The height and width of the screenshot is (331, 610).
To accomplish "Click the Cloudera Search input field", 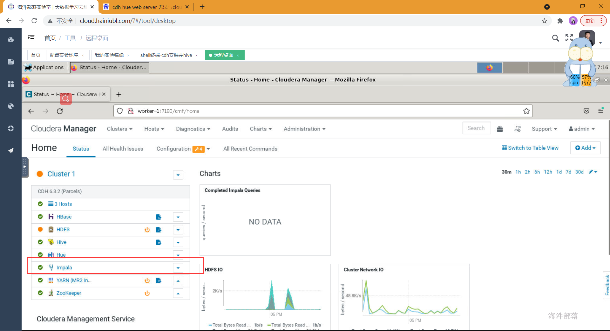I will (477, 128).
